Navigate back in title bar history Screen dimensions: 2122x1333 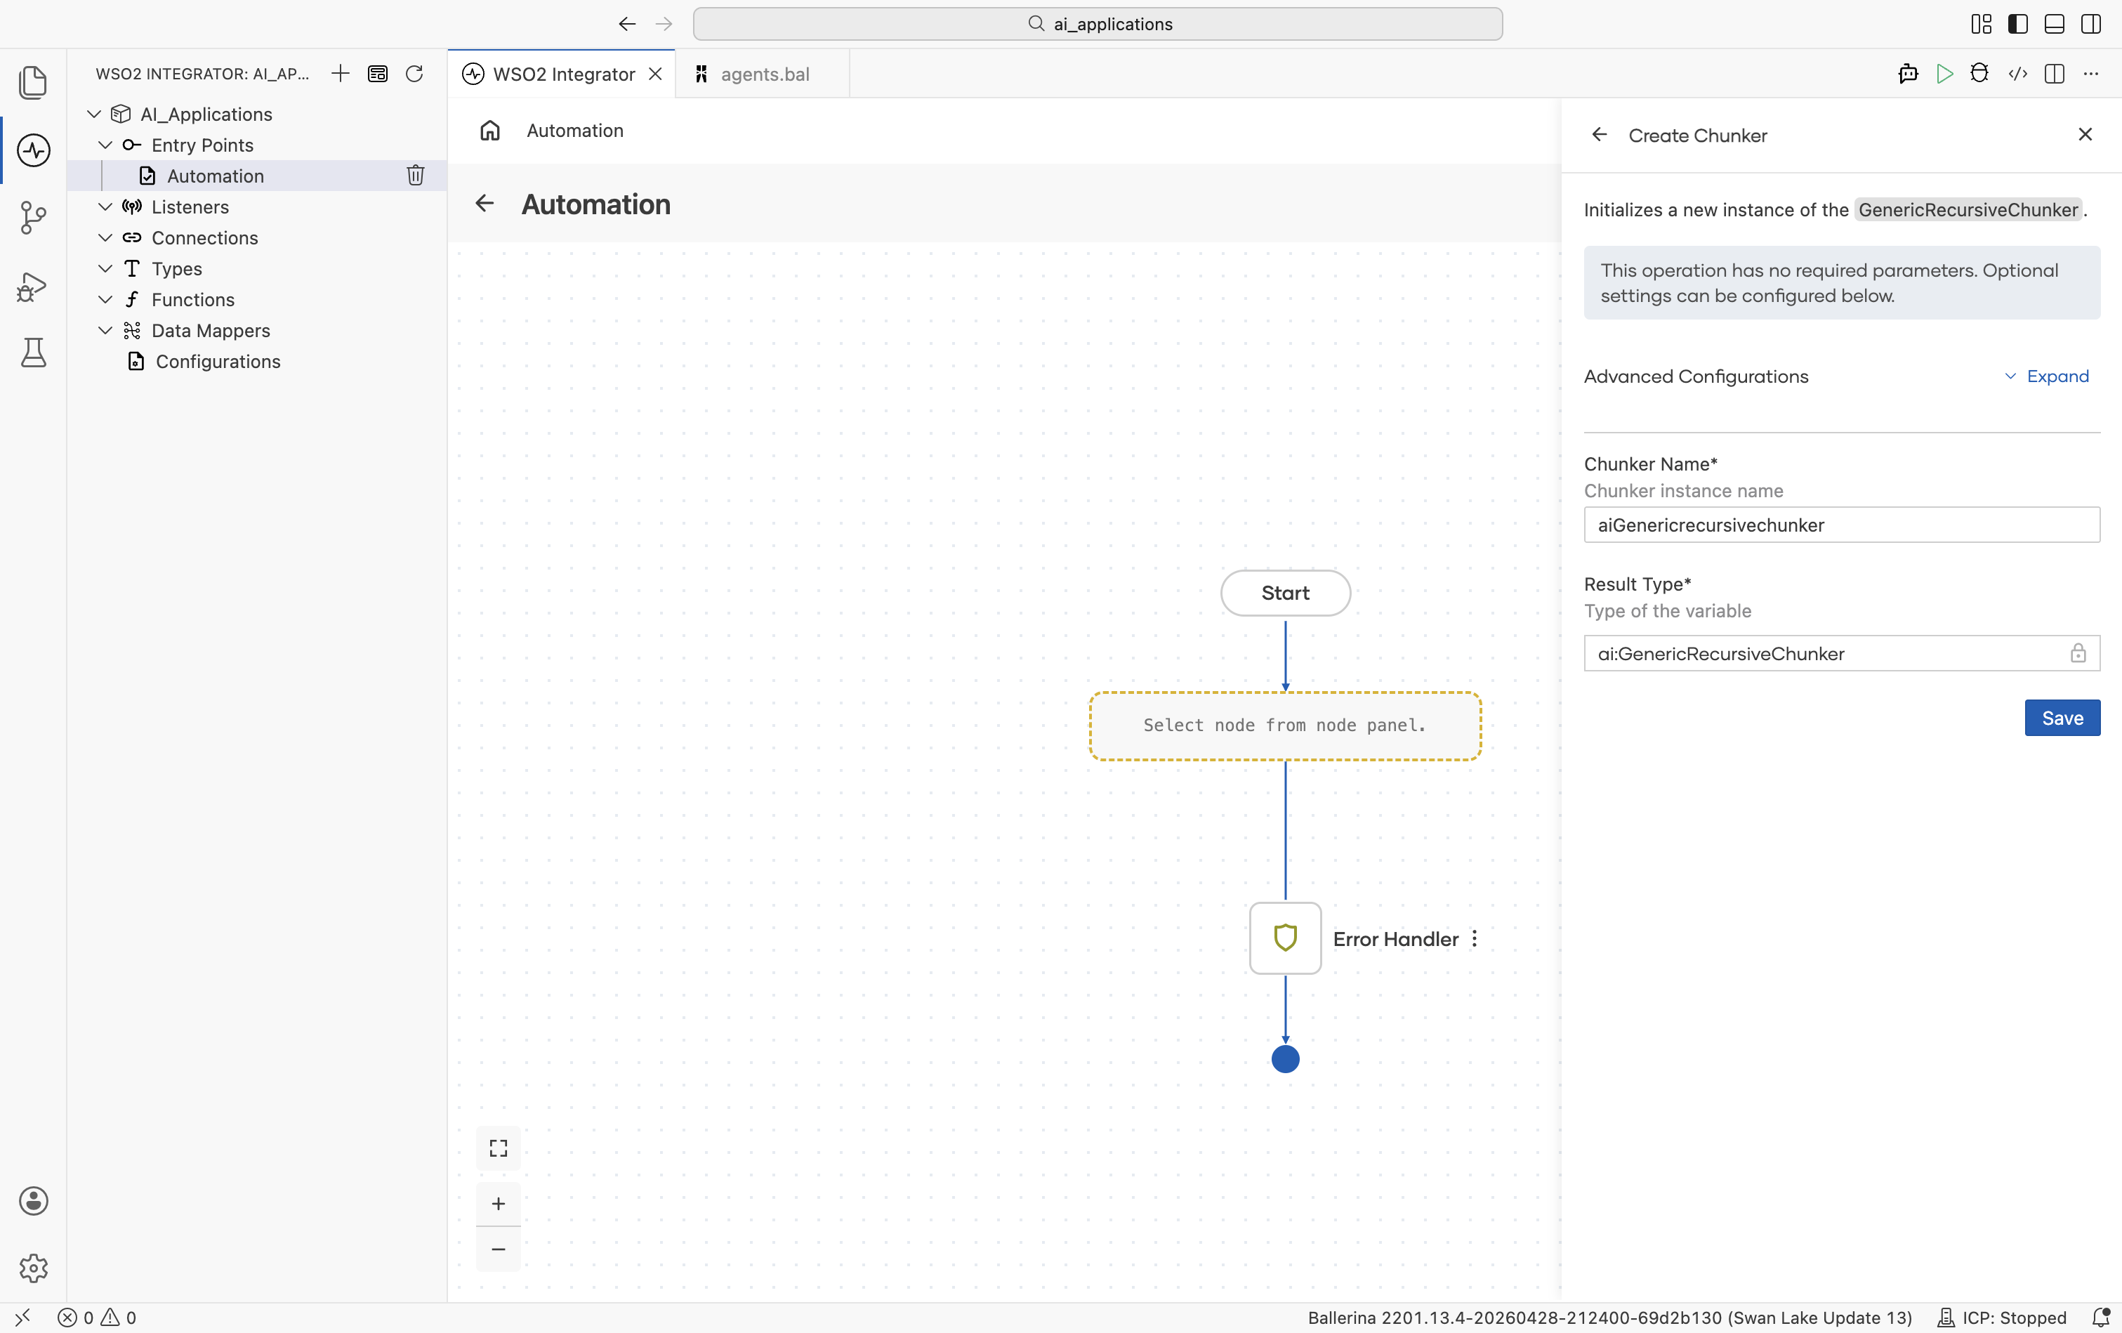pyautogui.click(x=628, y=24)
